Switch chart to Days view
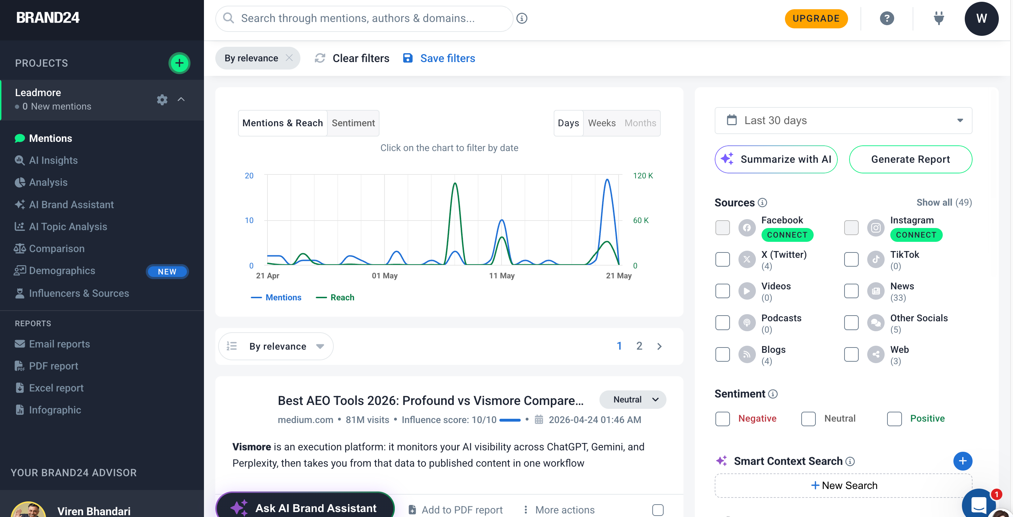The image size is (1013, 517). coord(568,123)
